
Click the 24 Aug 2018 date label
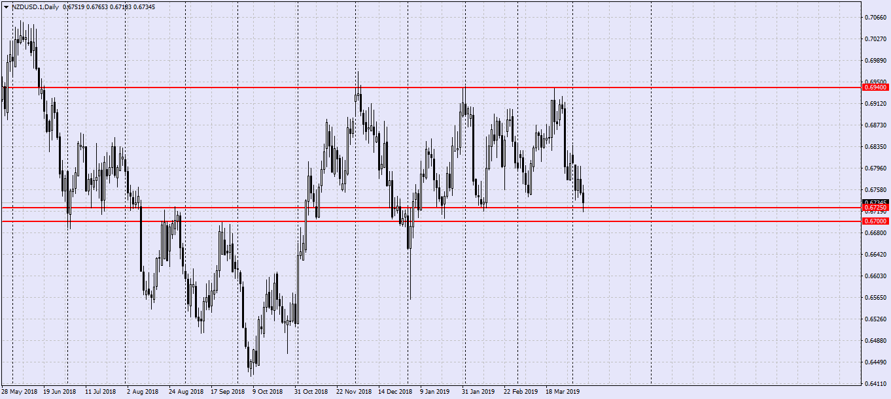[186, 392]
